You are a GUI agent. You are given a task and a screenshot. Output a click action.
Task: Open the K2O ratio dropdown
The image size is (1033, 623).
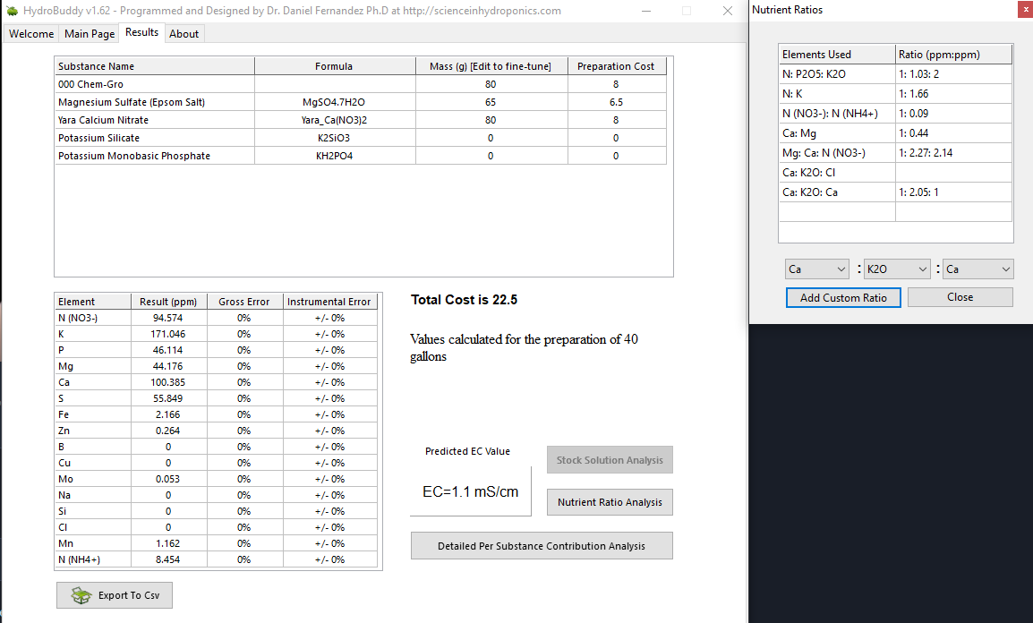897,269
